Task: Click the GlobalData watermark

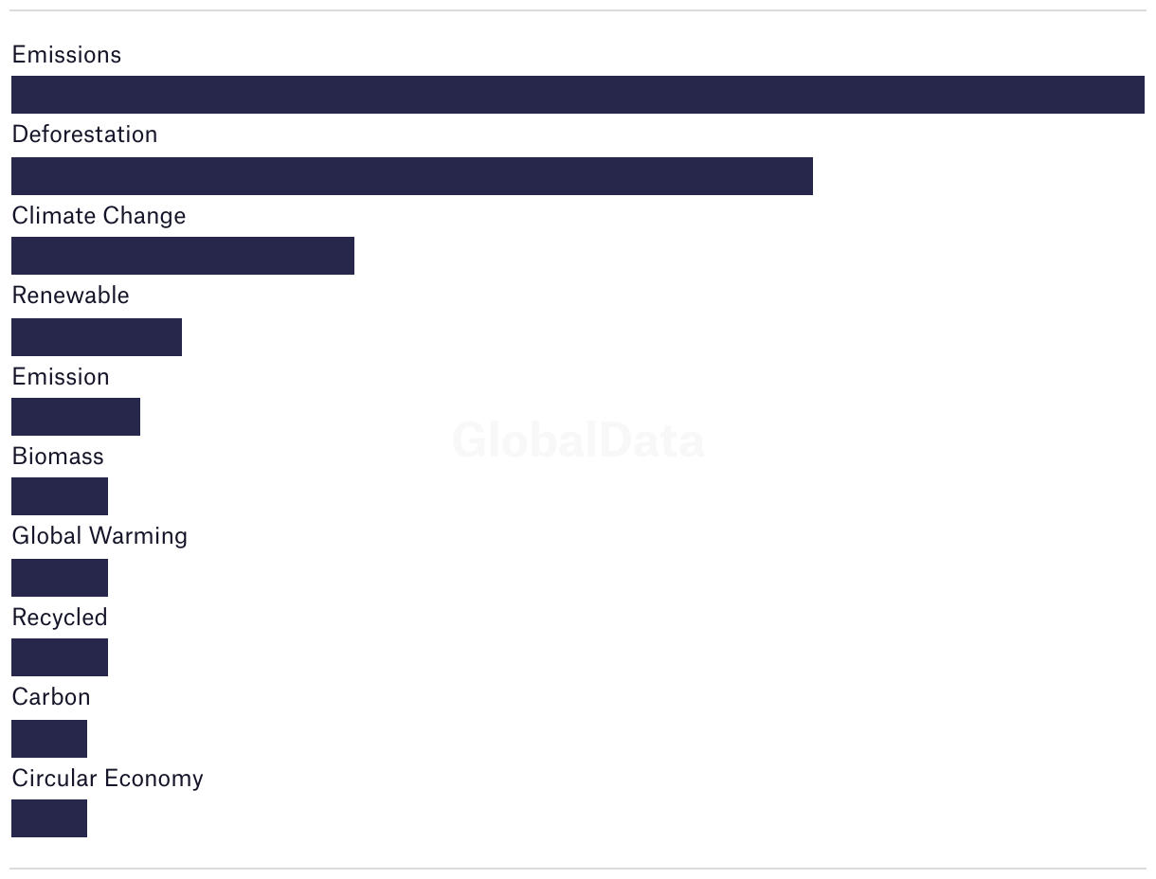Action: point(578,440)
